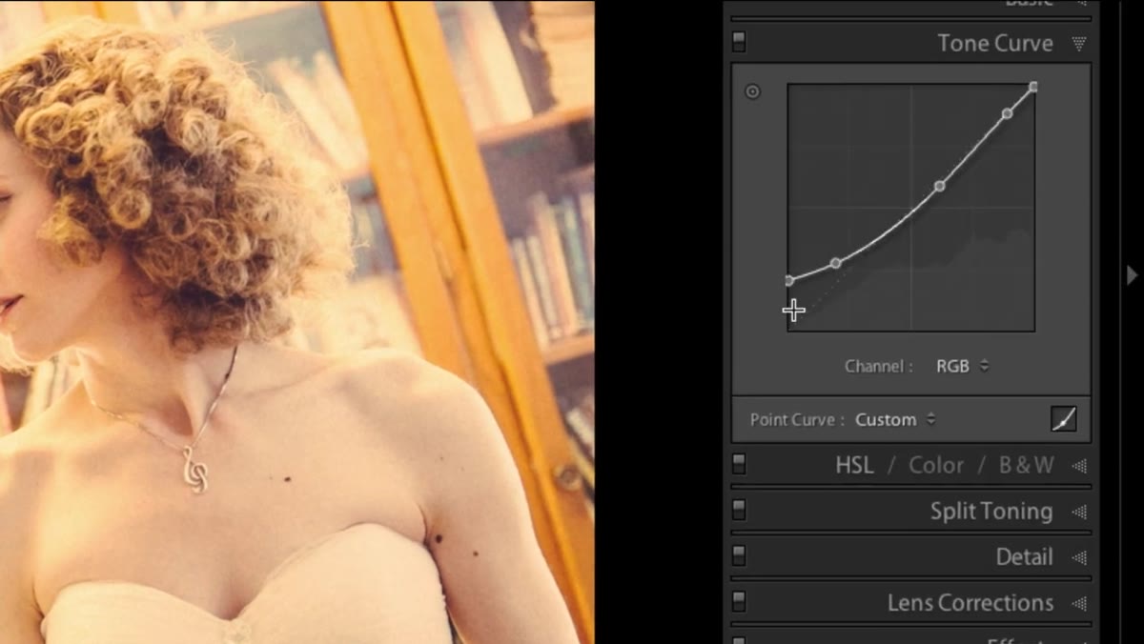The image size is (1144, 644).
Task: Click the point curve edit toggle icon
Action: (1064, 419)
